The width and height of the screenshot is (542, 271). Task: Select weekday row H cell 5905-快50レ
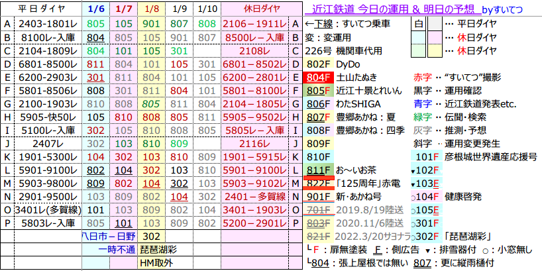(x=48, y=117)
